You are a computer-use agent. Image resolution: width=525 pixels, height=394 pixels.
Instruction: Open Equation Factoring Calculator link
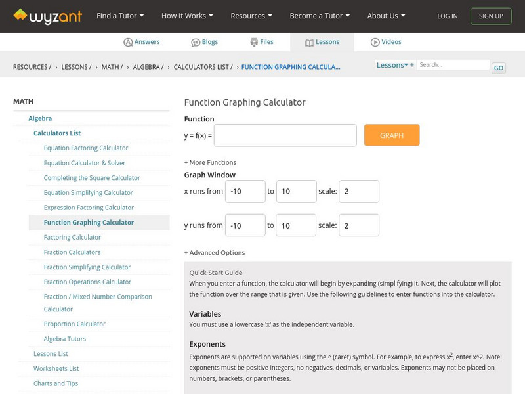pos(86,148)
